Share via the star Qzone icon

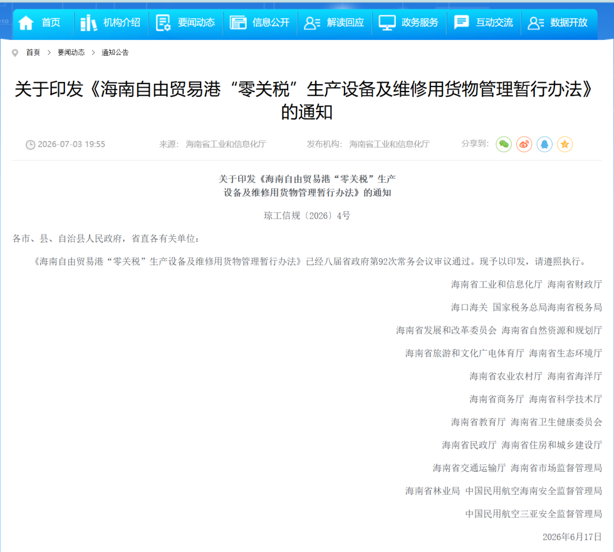565,145
